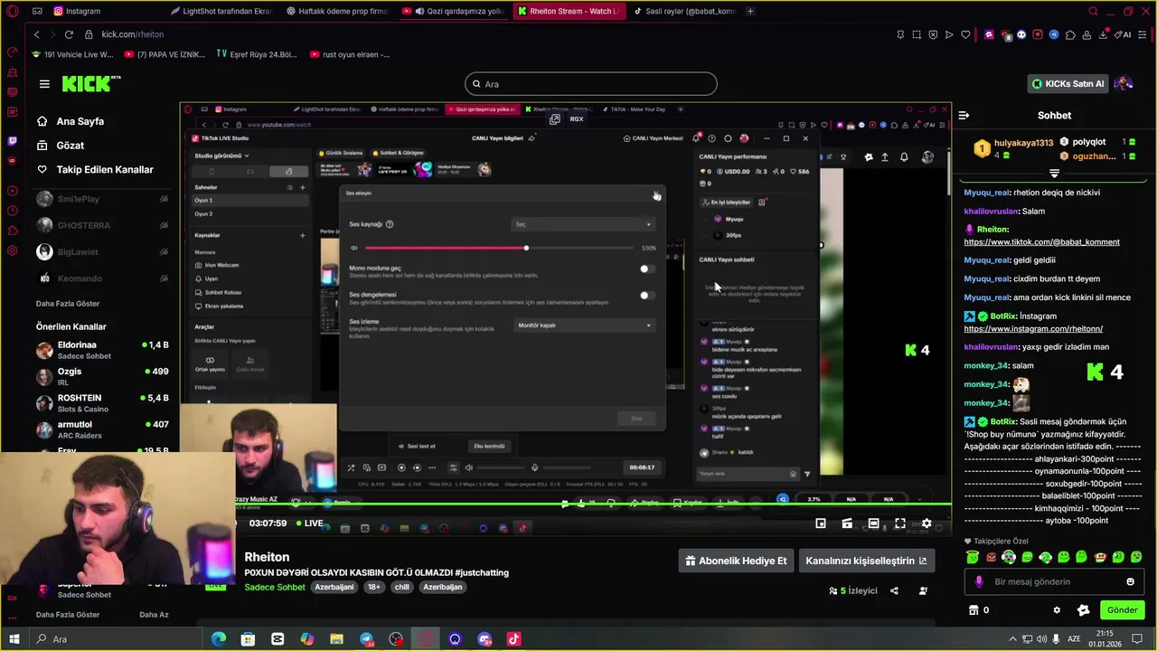Click the streamed TikTok Studio dialog close X
The width and height of the screenshot is (1157, 651).
(x=656, y=194)
